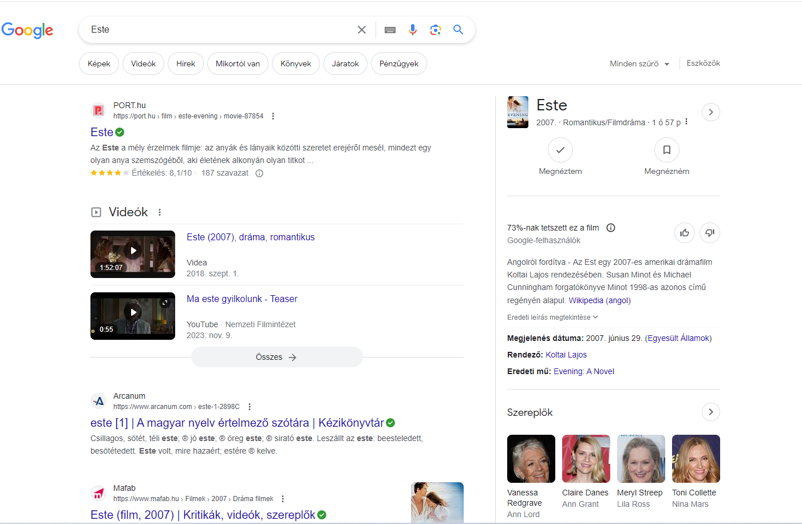
Task: Select the Pénzügyek filter tab
Action: pos(399,63)
